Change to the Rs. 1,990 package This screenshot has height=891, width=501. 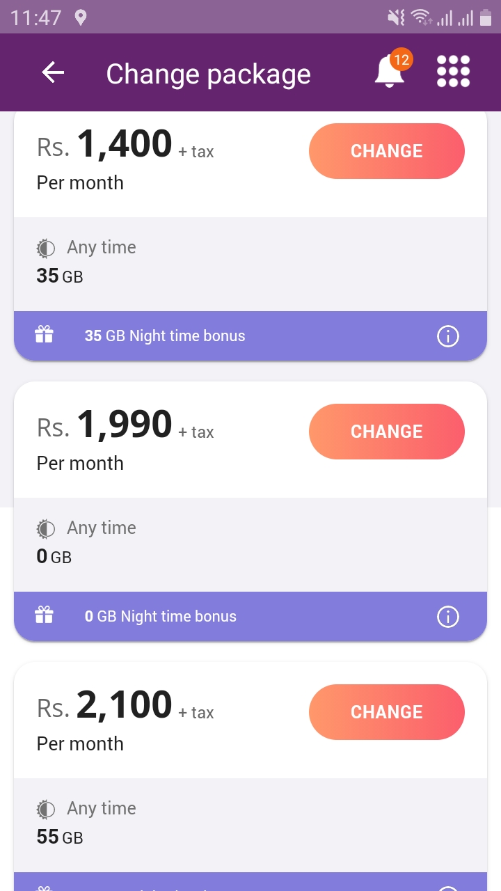pos(387,432)
